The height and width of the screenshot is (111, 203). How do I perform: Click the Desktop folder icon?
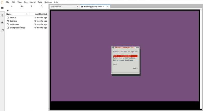pos(8,21)
